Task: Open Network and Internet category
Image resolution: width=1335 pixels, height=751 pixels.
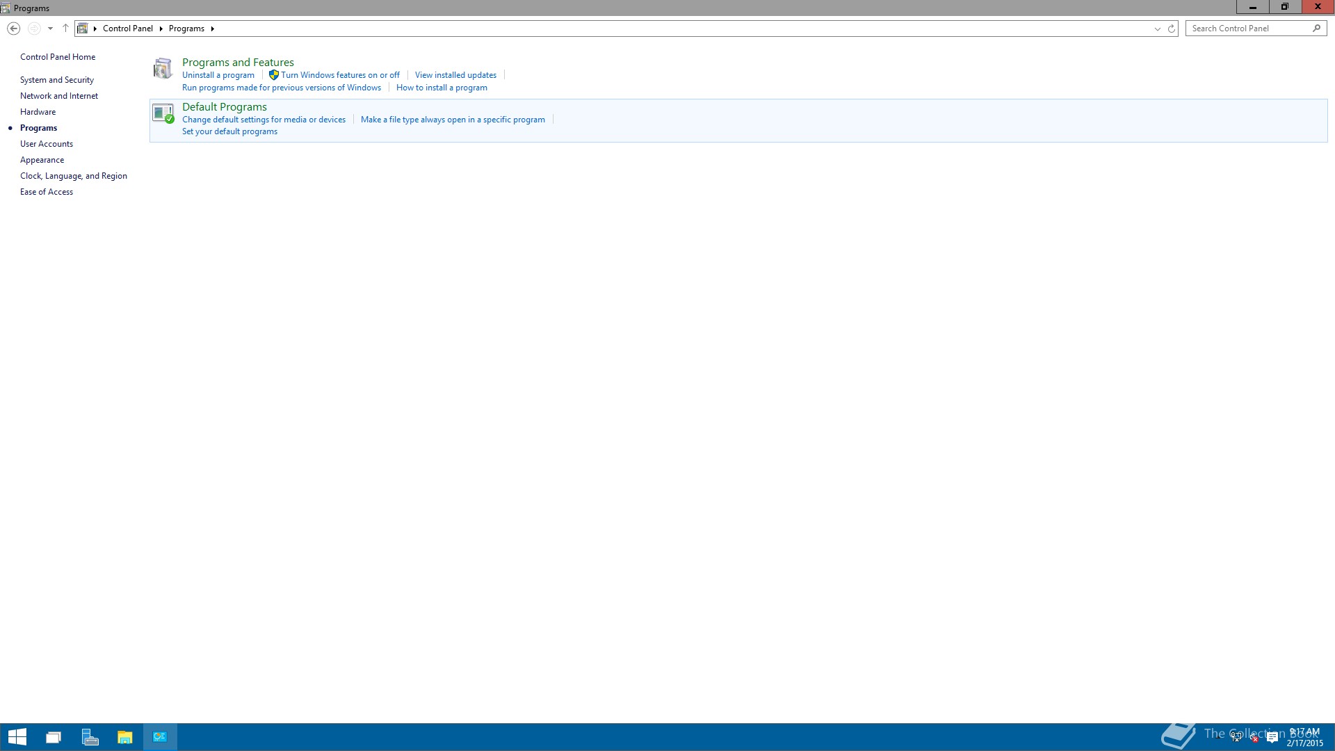Action: (x=59, y=96)
